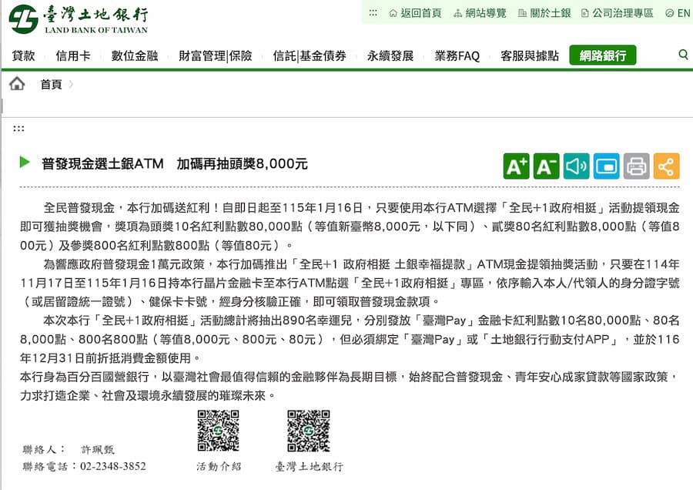Increase the article font size with A+ icon
Image resolution: width=693 pixels, height=490 pixels.
point(517,165)
